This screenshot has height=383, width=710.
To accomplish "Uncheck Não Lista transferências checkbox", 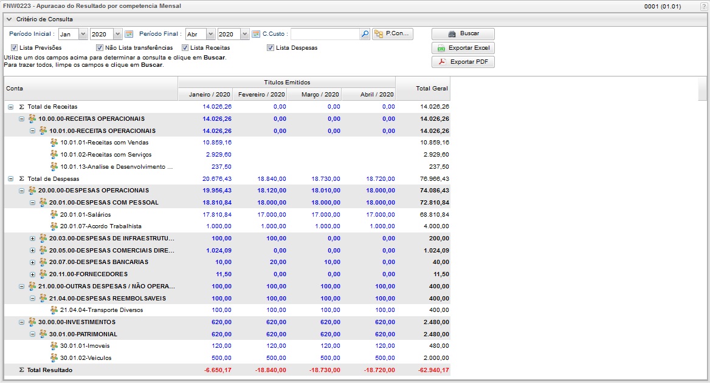I will coord(100,48).
